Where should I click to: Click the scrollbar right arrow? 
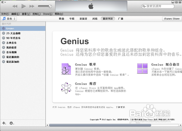[181, 125]
